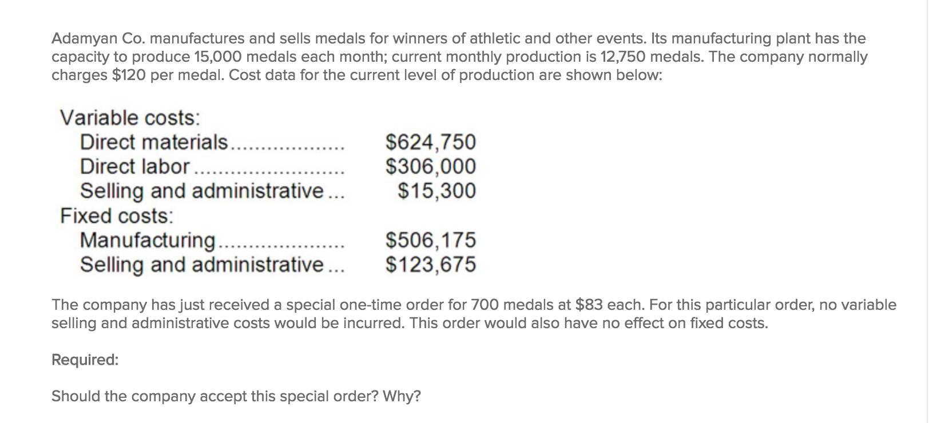Click the 'Direct materials' row label
Viewport: 929px width, 423px height.
click(154, 142)
